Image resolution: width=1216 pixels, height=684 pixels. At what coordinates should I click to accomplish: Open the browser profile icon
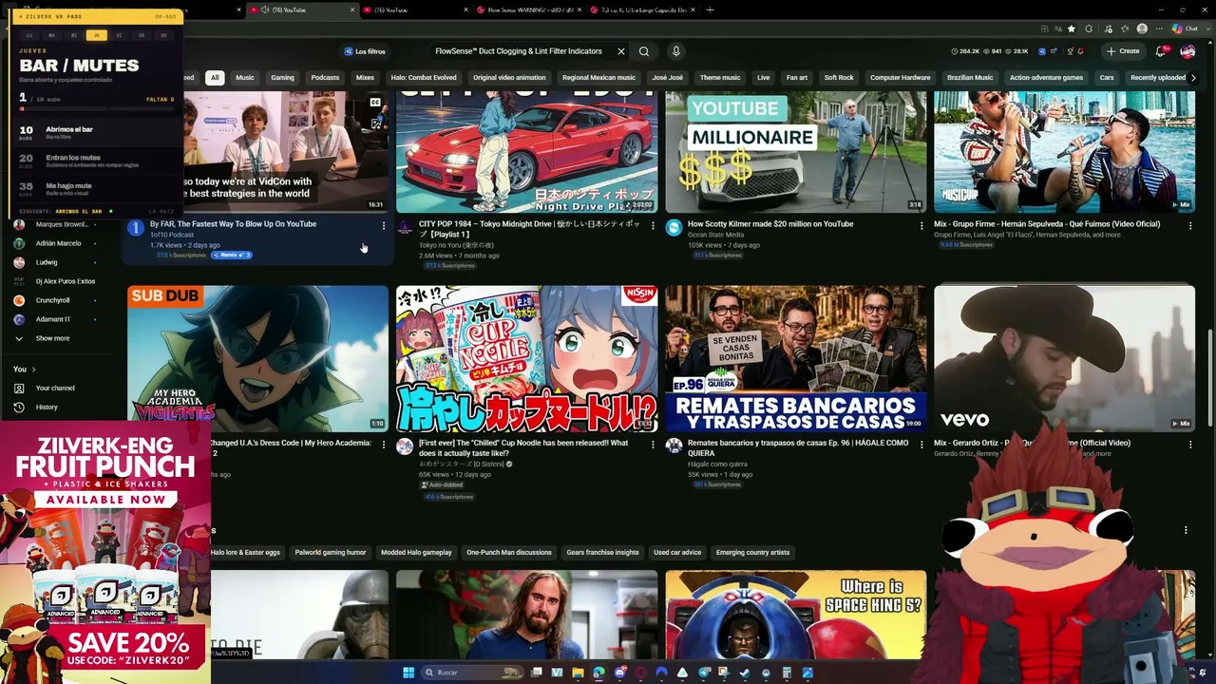click(x=1142, y=28)
